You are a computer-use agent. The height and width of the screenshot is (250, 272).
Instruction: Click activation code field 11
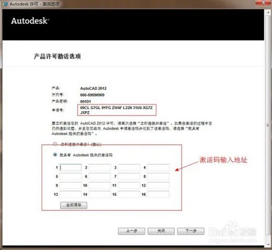(x=129, y=185)
